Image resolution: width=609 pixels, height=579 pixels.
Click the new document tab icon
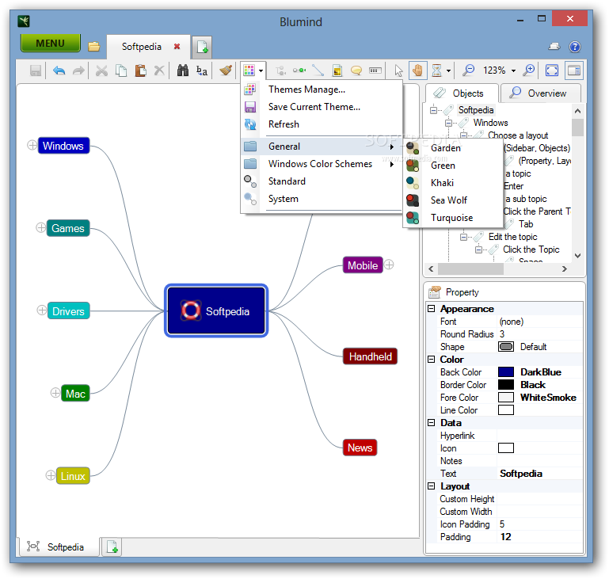pos(202,47)
